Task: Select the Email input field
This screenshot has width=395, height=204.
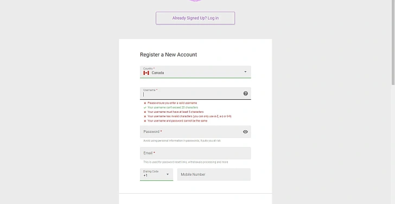Action: pyautogui.click(x=195, y=153)
